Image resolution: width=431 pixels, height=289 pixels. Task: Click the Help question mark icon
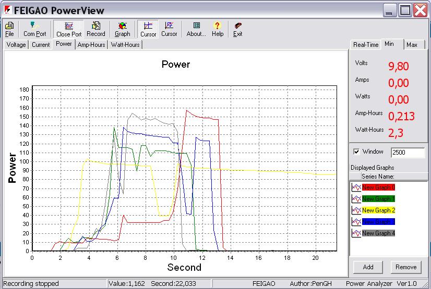point(218,29)
